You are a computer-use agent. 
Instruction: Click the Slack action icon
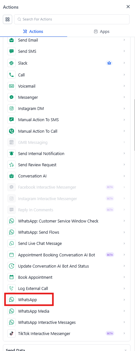12,63
